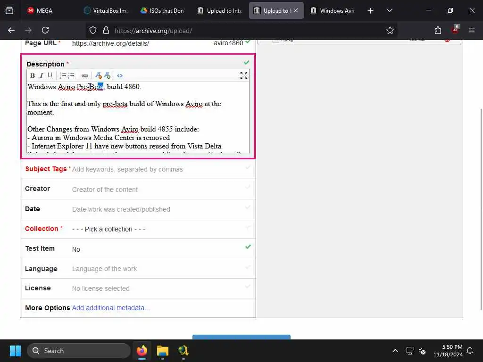The image size is (483, 362).
Task: Open the notifications bell
Action: point(470,351)
